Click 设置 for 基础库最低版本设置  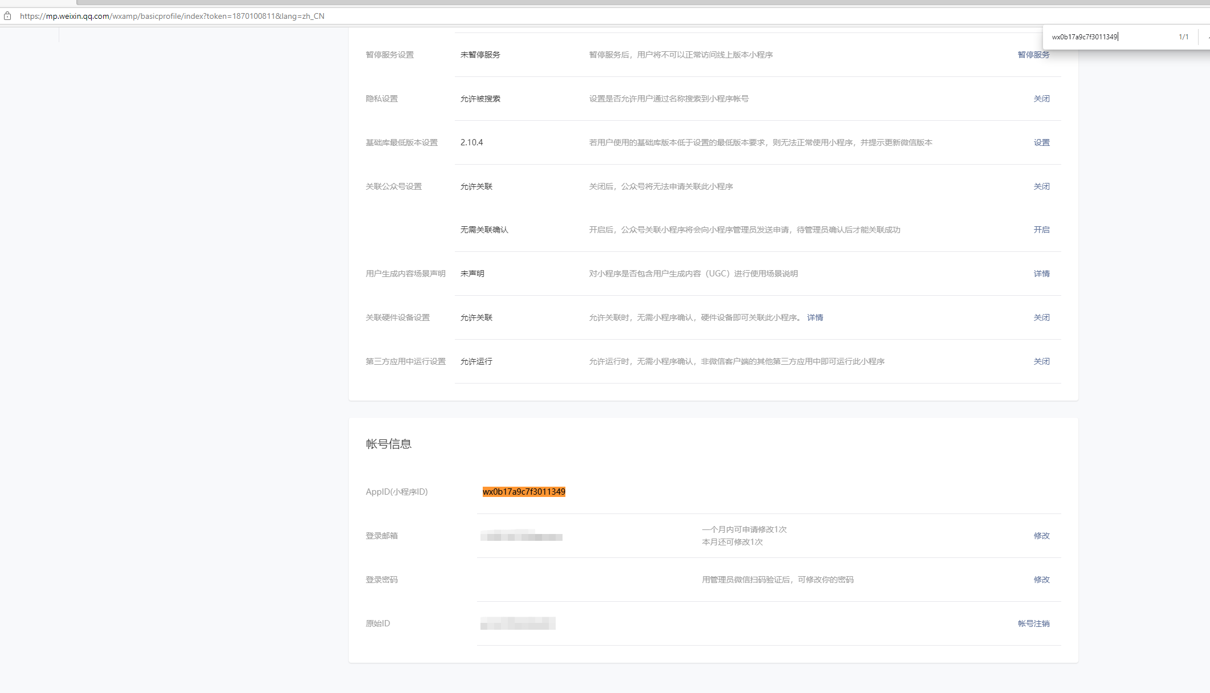pyautogui.click(x=1041, y=142)
